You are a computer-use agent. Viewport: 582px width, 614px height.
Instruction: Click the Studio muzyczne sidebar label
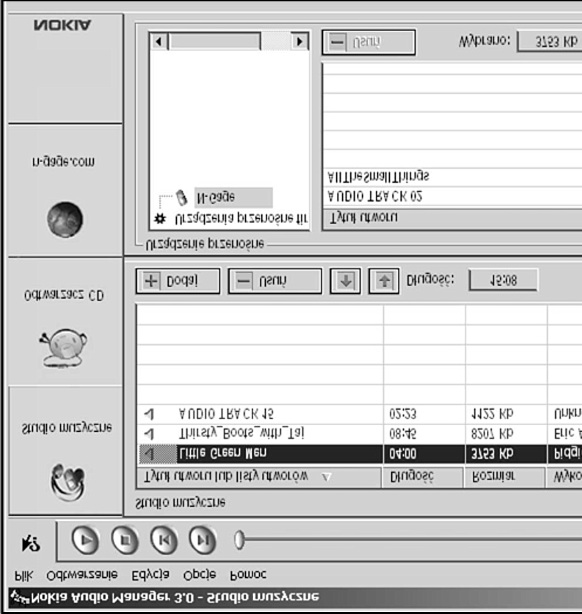click(66, 427)
